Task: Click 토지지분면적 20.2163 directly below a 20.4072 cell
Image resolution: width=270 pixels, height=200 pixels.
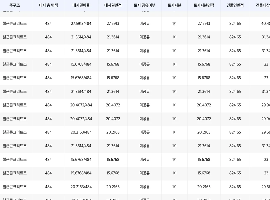Action: point(204,132)
